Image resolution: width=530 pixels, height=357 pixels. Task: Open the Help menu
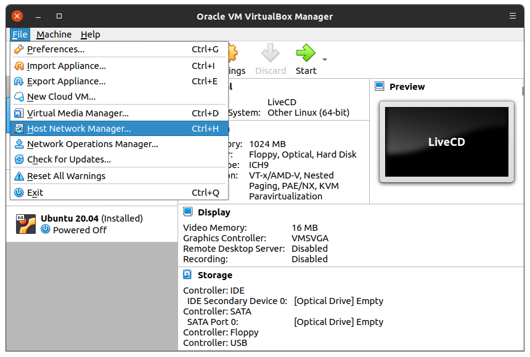coord(90,34)
